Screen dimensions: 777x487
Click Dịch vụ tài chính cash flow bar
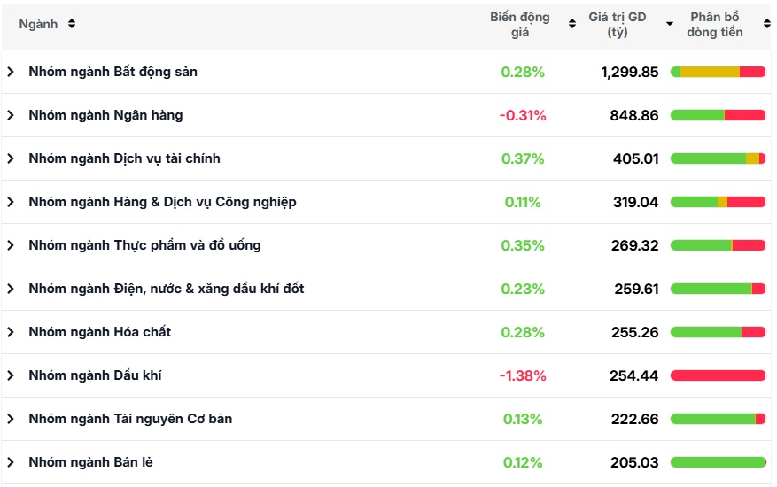(x=718, y=158)
